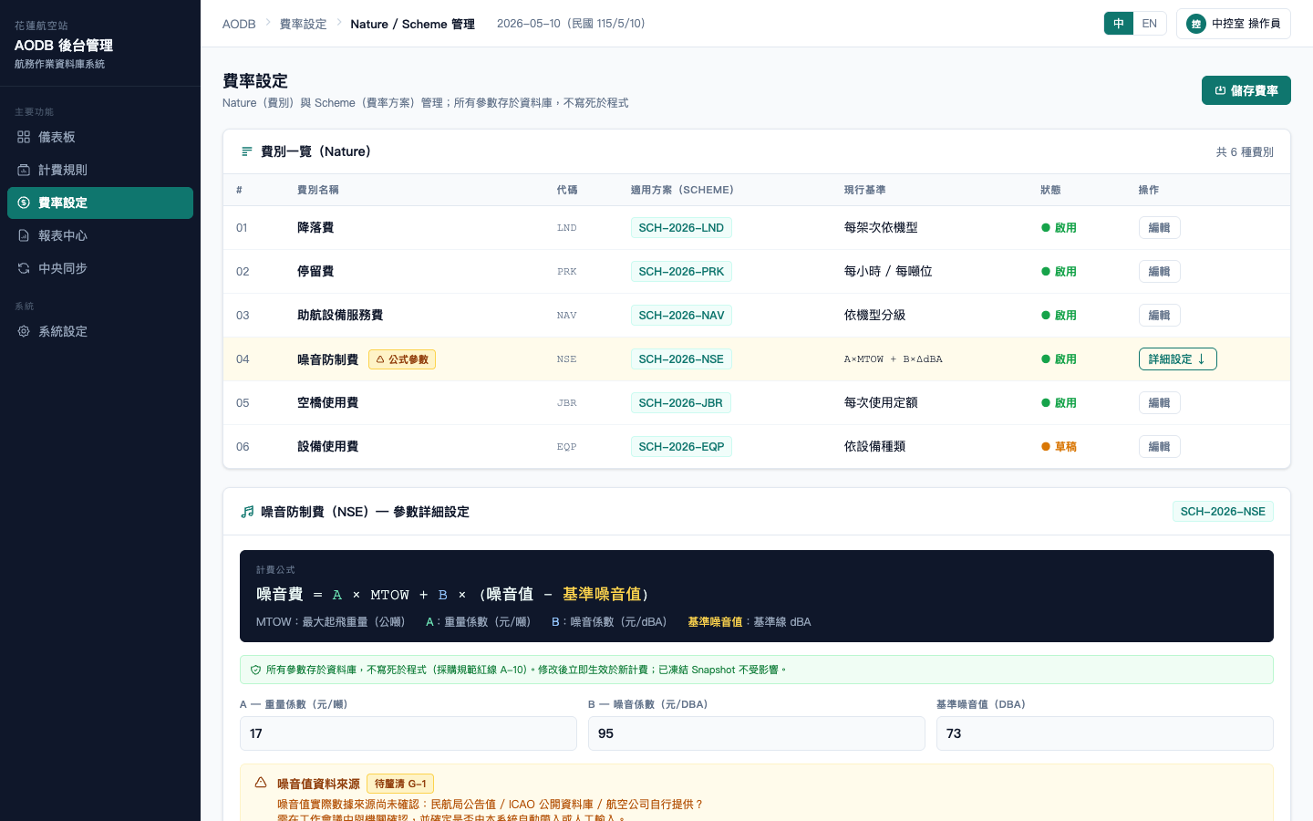Click the SCH-2026-NSE badge in detail panel

coord(1223,512)
